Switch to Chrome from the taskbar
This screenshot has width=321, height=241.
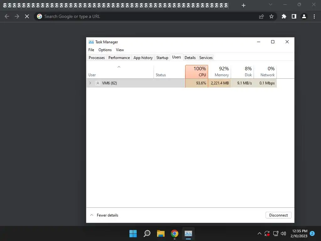(175, 233)
